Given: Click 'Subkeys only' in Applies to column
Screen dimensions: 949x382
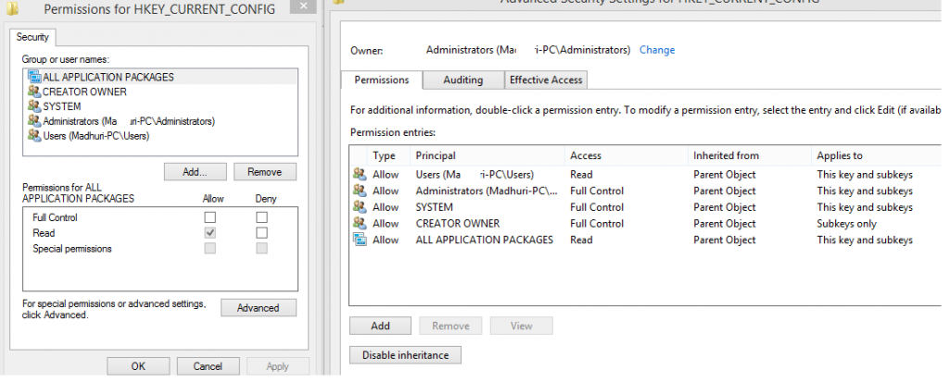Looking at the screenshot, I should pyautogui.click(x=847, y=224).
